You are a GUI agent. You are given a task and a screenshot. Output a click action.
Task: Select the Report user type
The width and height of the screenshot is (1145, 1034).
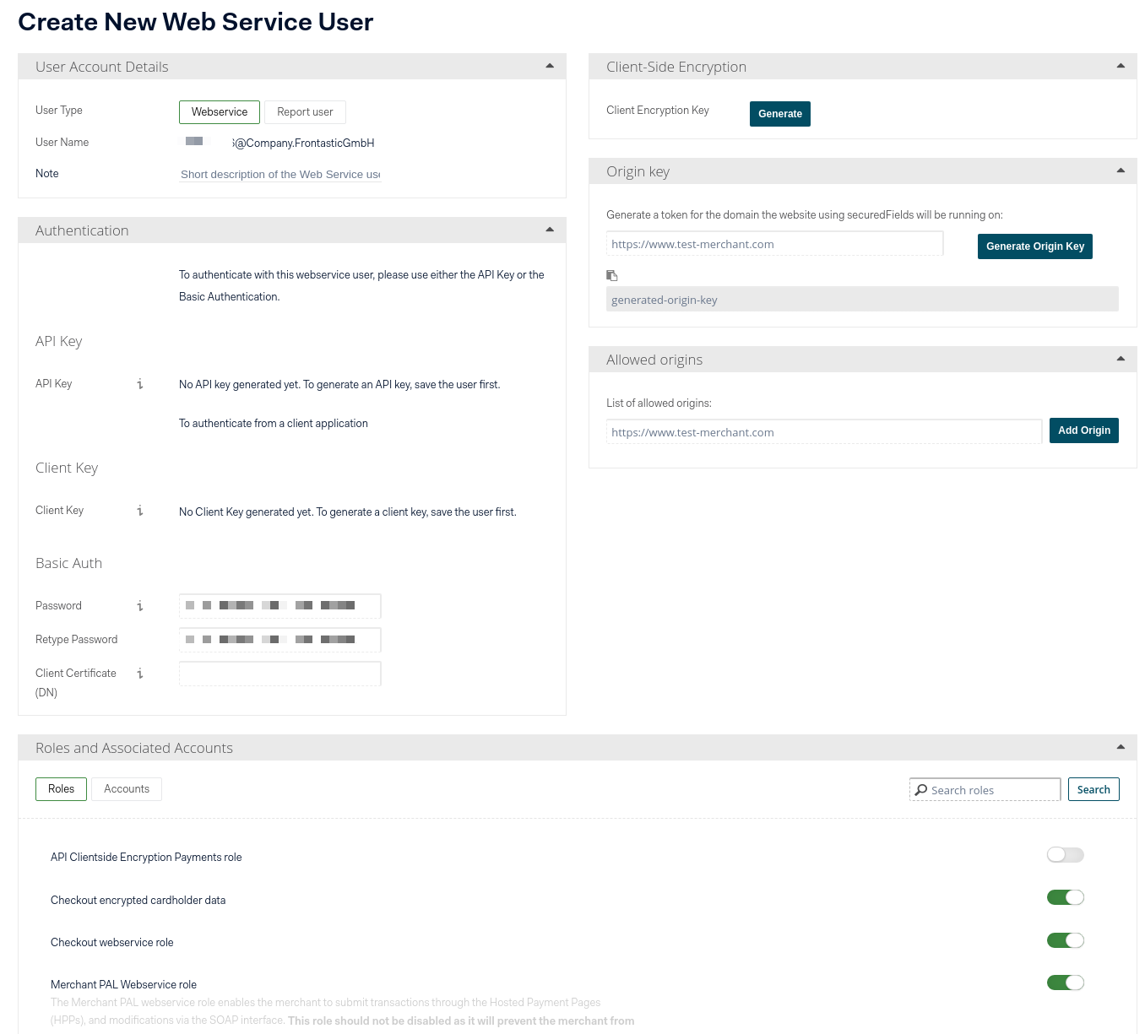(305, 112)
